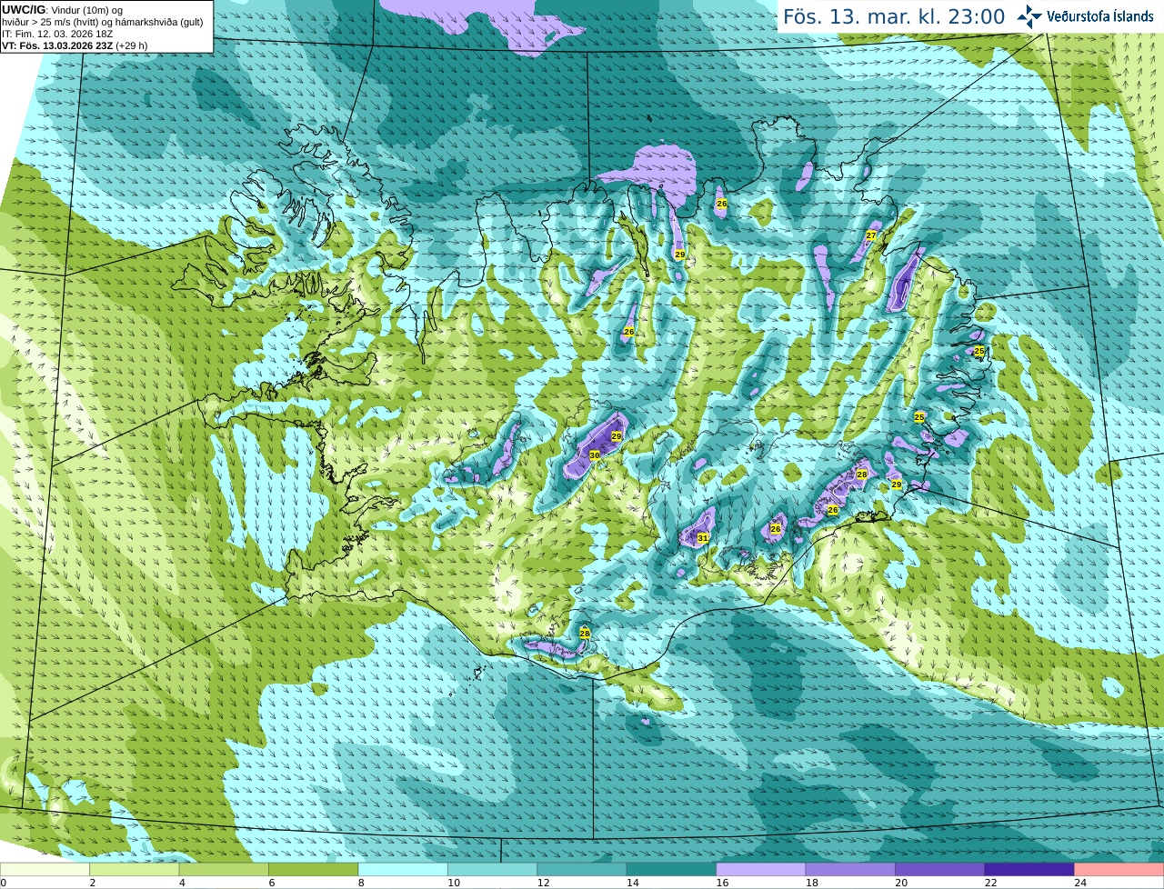Click the legend scale value 8
This screenshot has height=889, width=1164.
point(361,883)
